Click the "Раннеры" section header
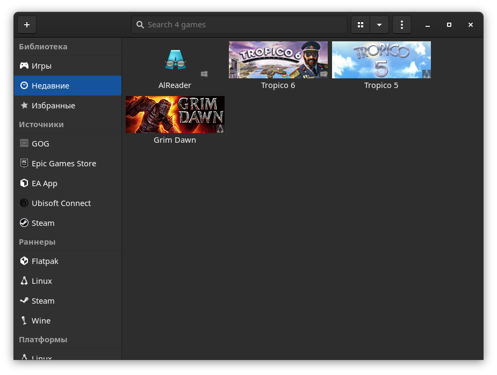Viewport: 497px width, 375px height. pos(37,242)
